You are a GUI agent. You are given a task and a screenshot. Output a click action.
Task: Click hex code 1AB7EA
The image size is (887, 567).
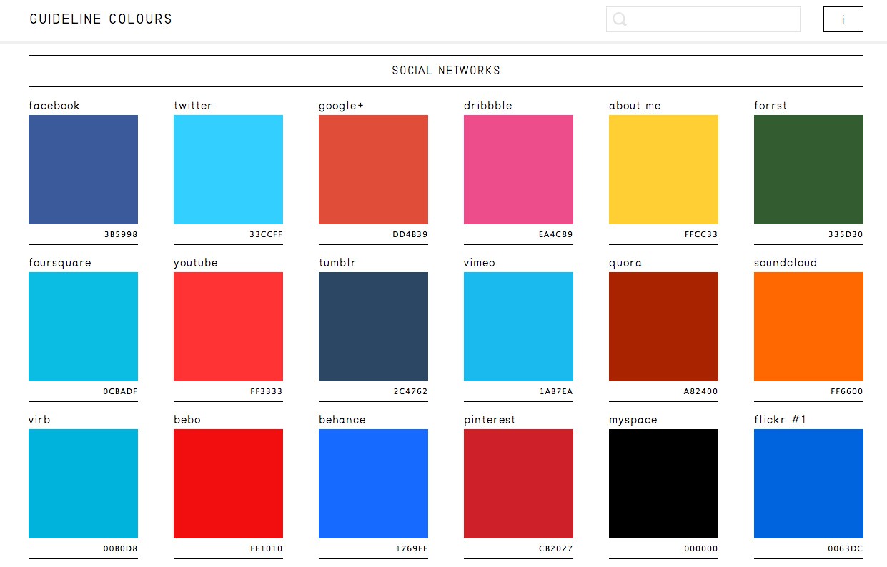point(556,391)
